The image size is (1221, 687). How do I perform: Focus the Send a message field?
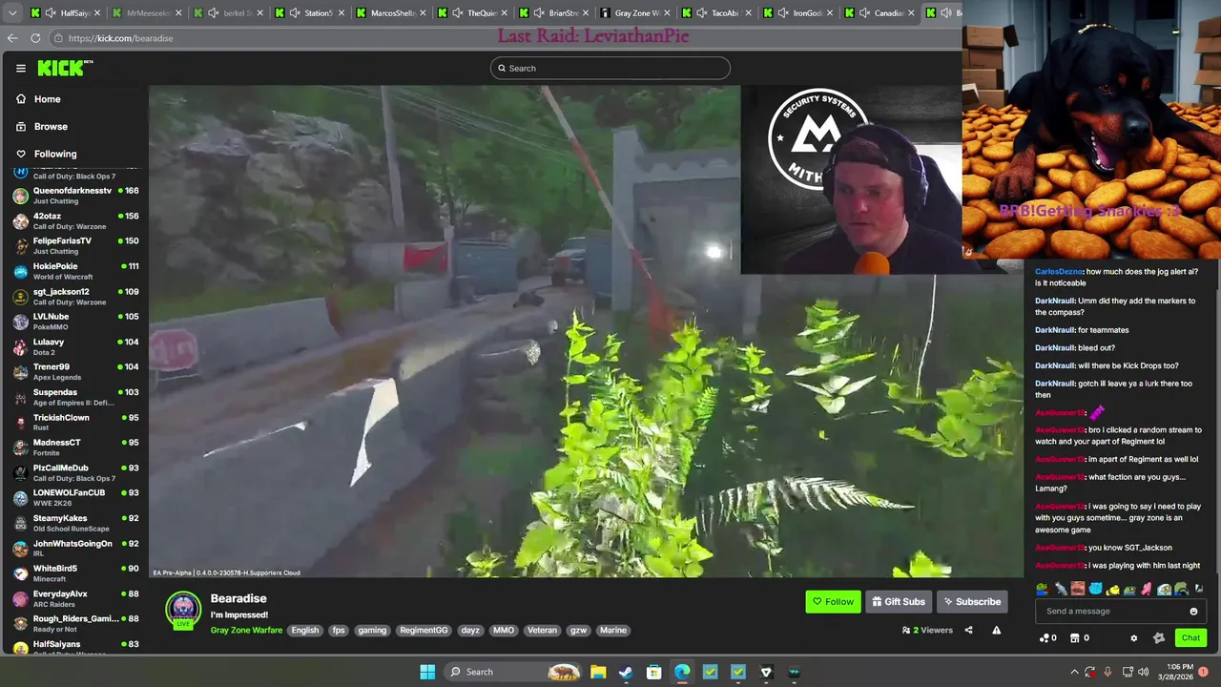pyautogui.click(x=1120, y=612)
